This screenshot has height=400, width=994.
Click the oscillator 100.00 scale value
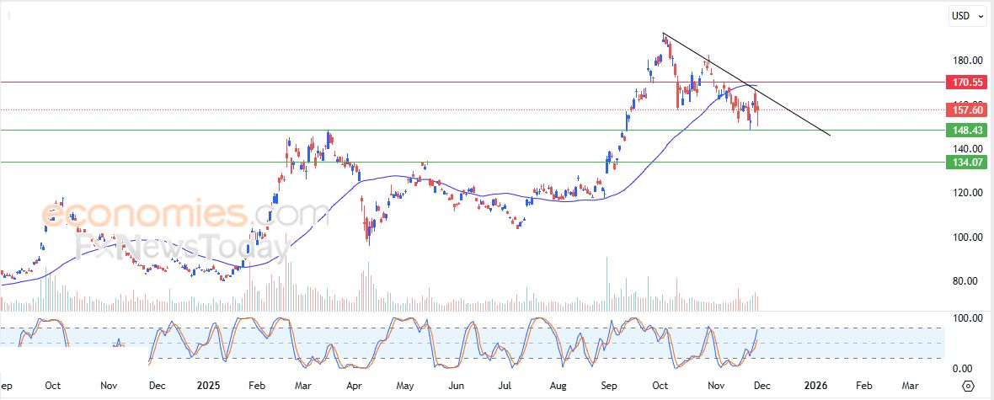(x=966, y=318)
